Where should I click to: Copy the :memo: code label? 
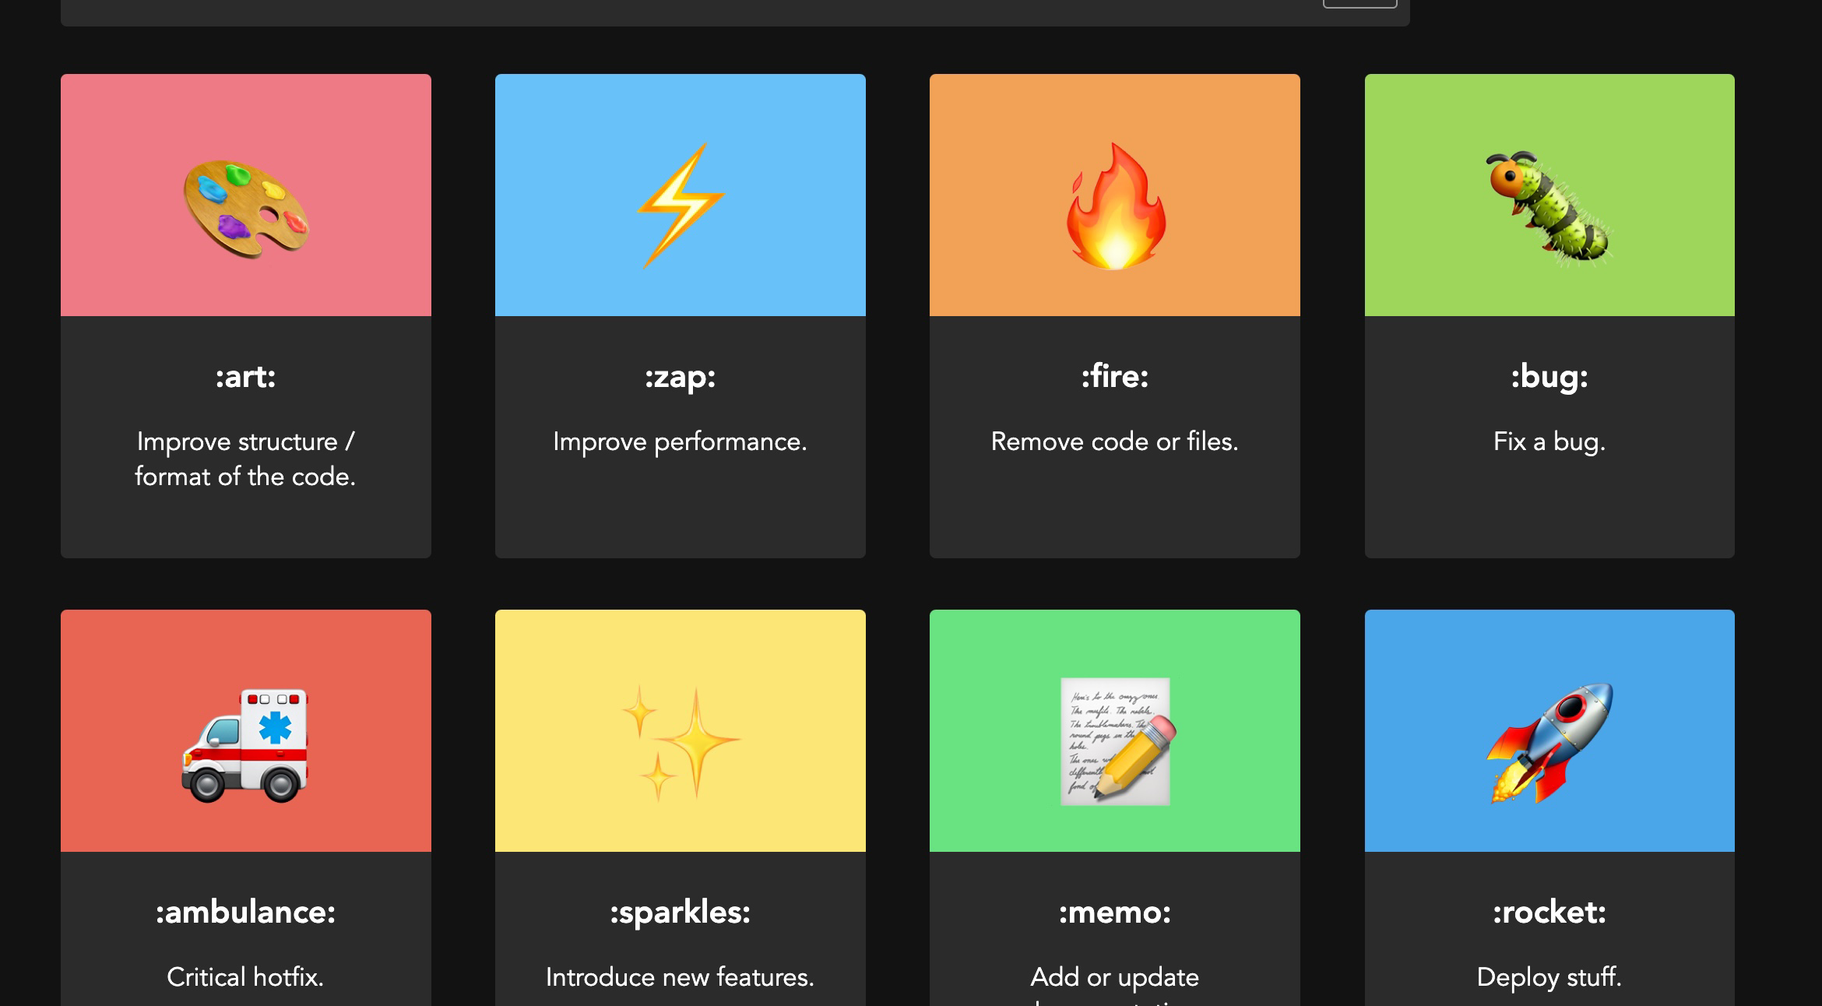pos(1115,913)
